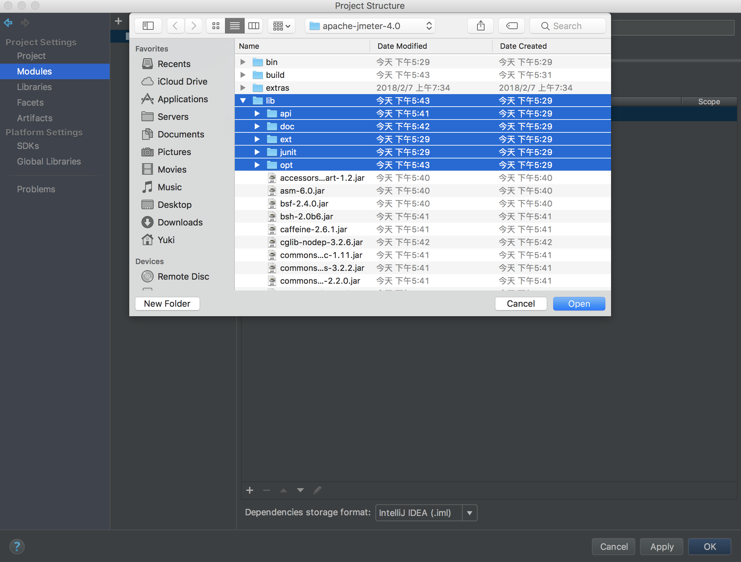Sort files by Date Created column
This screenshot has height=562, width=741.
point(552,46)
